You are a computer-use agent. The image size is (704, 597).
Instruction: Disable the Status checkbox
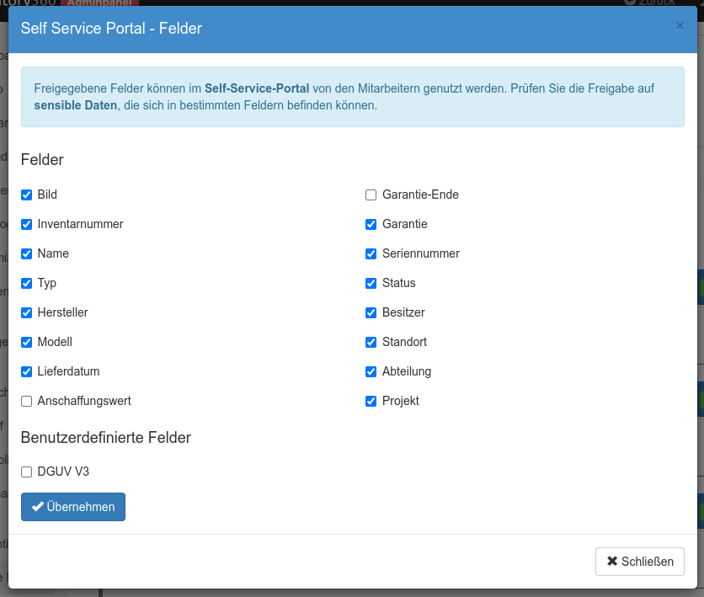tap(371, 283)
